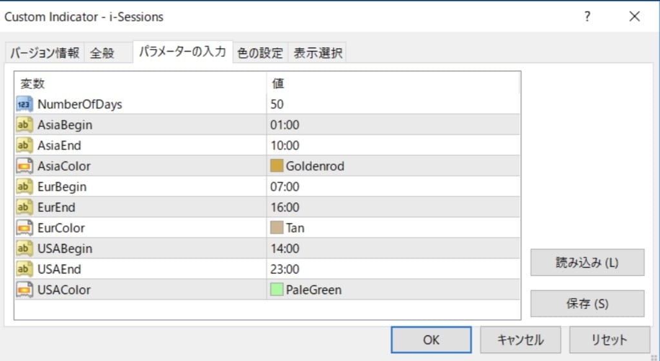Select the パラメーターの入力 tab

click(182, 51)
